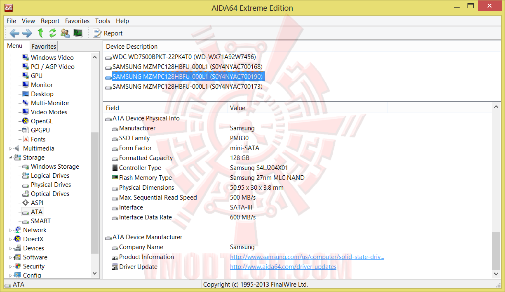Screen dimensions: 505x292
Task: Click details pane scrollbar down arrow
Action: coord(496,274)
